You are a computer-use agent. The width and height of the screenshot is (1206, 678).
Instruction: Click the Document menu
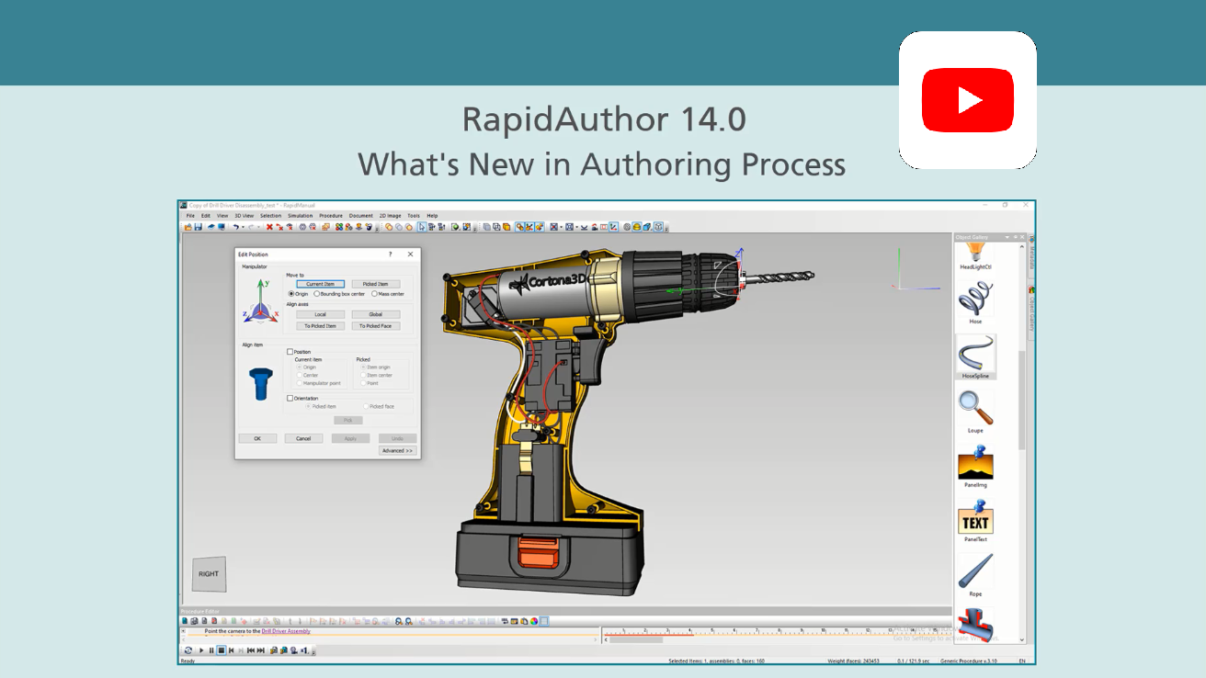coord(360,216)
